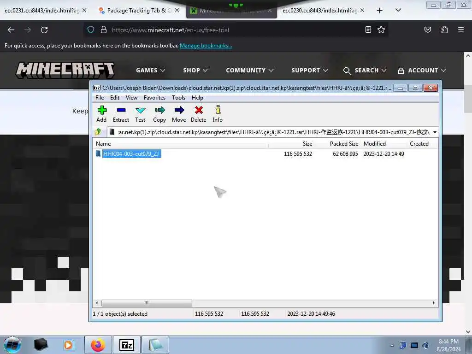Close the Package Tracking Tab tab
Screen dimensions: 472x354
tap(177, 10)
